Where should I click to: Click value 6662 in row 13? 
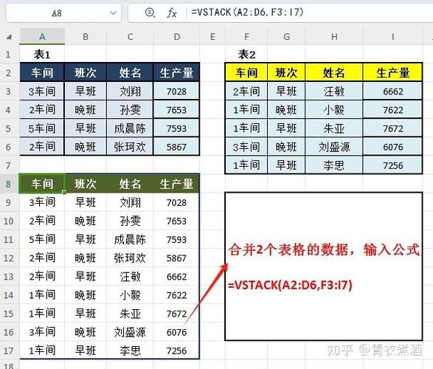[176, 277]
